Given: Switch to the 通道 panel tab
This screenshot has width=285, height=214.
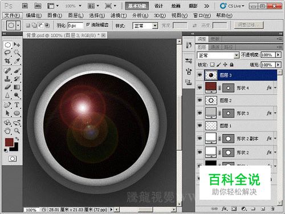Looking at the screenshot, I should [215, 47].
